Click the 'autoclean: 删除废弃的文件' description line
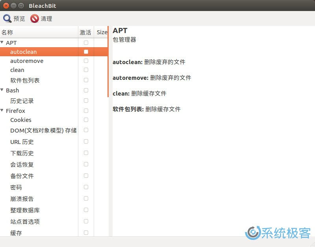 (x=149, y=62)
